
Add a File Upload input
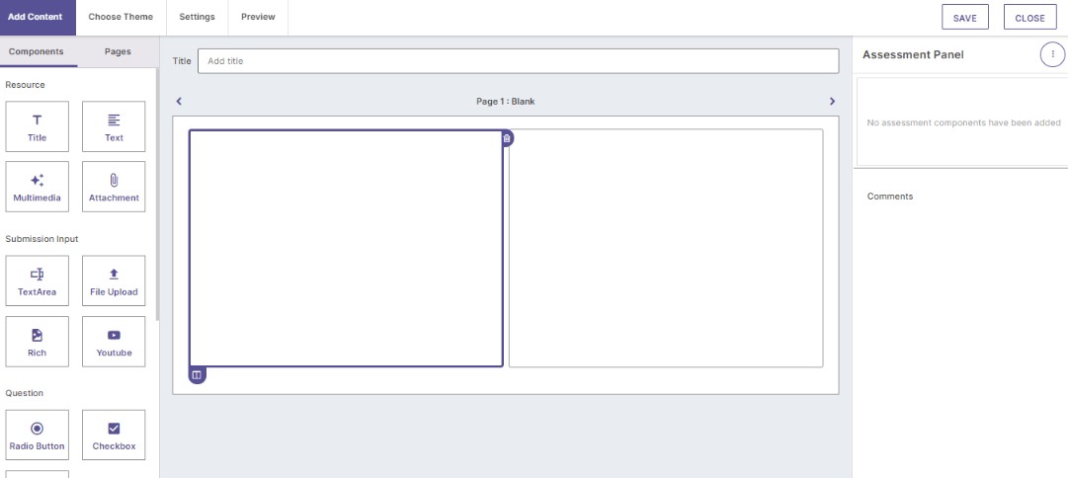tap(114, 280)
